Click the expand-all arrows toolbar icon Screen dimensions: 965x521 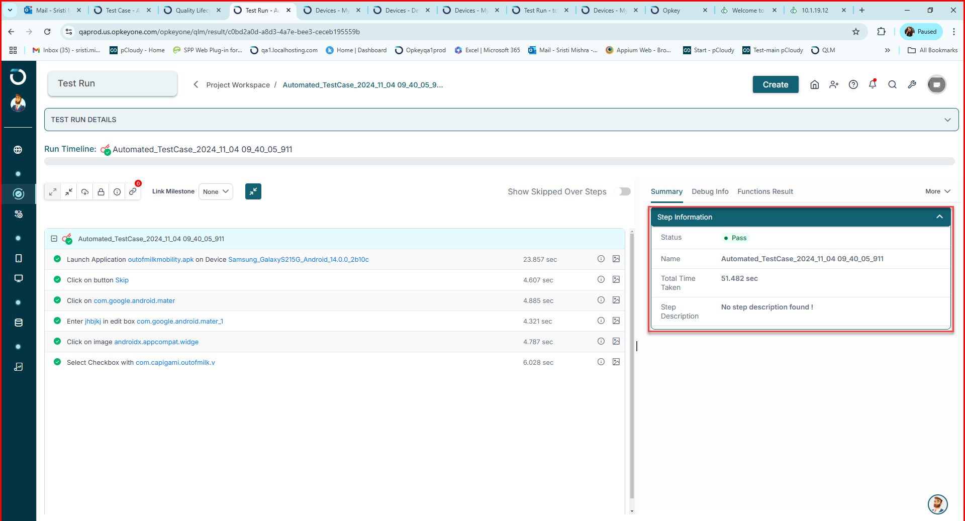pyautogui.click(x=53, y=191)
